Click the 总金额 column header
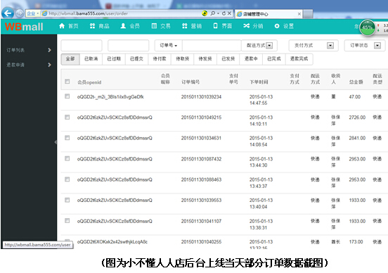This screenshot has width=388, height=273. [356, 82]
